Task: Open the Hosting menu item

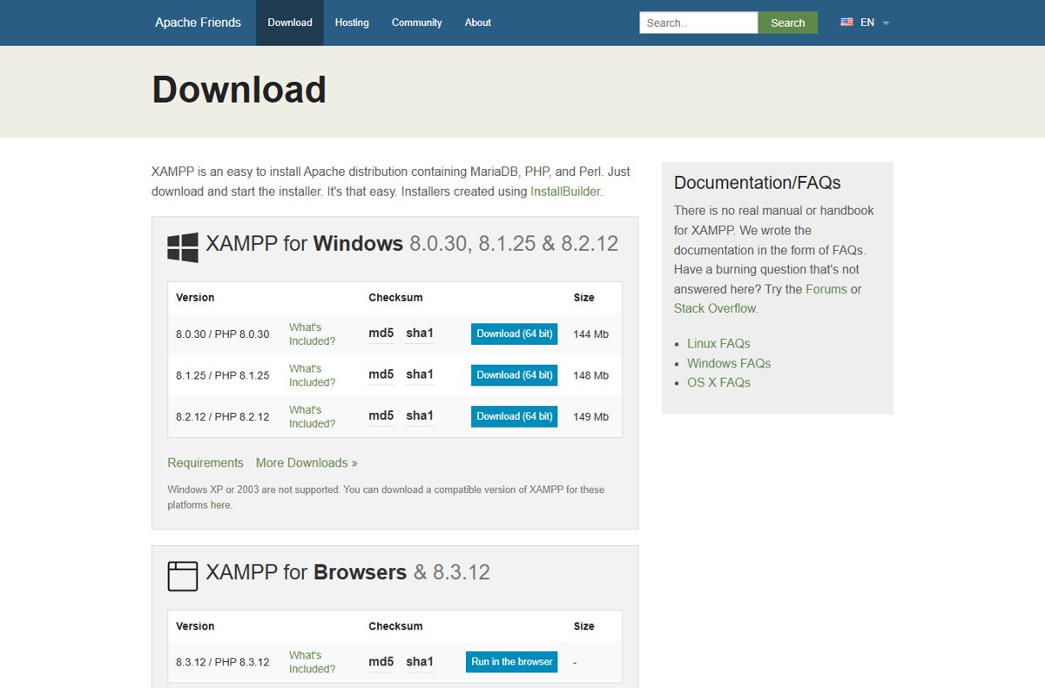Action: point(352,23)
